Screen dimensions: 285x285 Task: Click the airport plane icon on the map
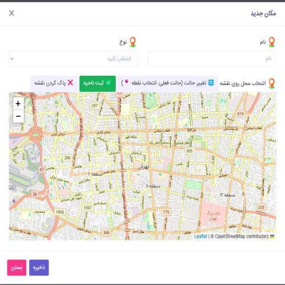coord(14,201)
